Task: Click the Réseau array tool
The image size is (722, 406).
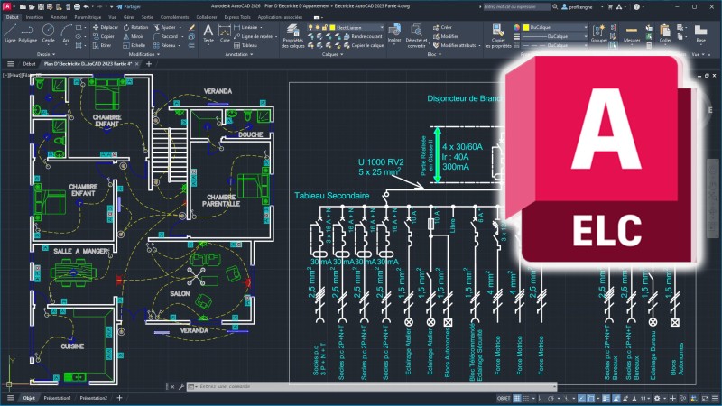Action: pyautogui.click(x=164, y=46)
